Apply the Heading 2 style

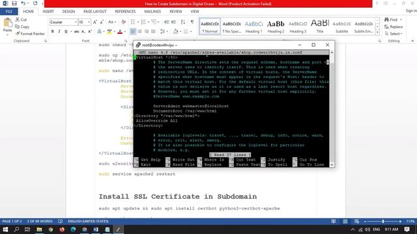[x=276, y=27]
